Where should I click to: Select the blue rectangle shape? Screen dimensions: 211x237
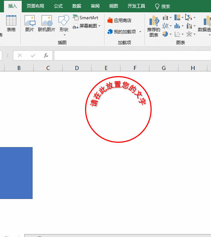click(x=16, y=173)
